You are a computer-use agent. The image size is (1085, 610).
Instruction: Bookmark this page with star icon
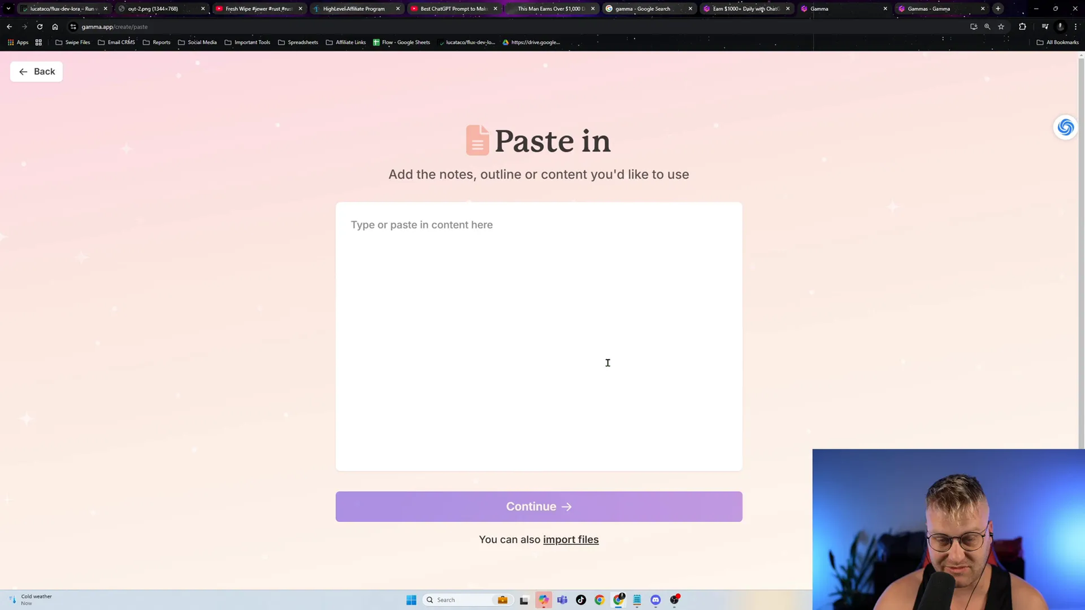pyautogui.click(x=1001, y=26)
